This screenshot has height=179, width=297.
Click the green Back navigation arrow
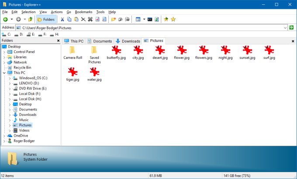tap(5, 19)
